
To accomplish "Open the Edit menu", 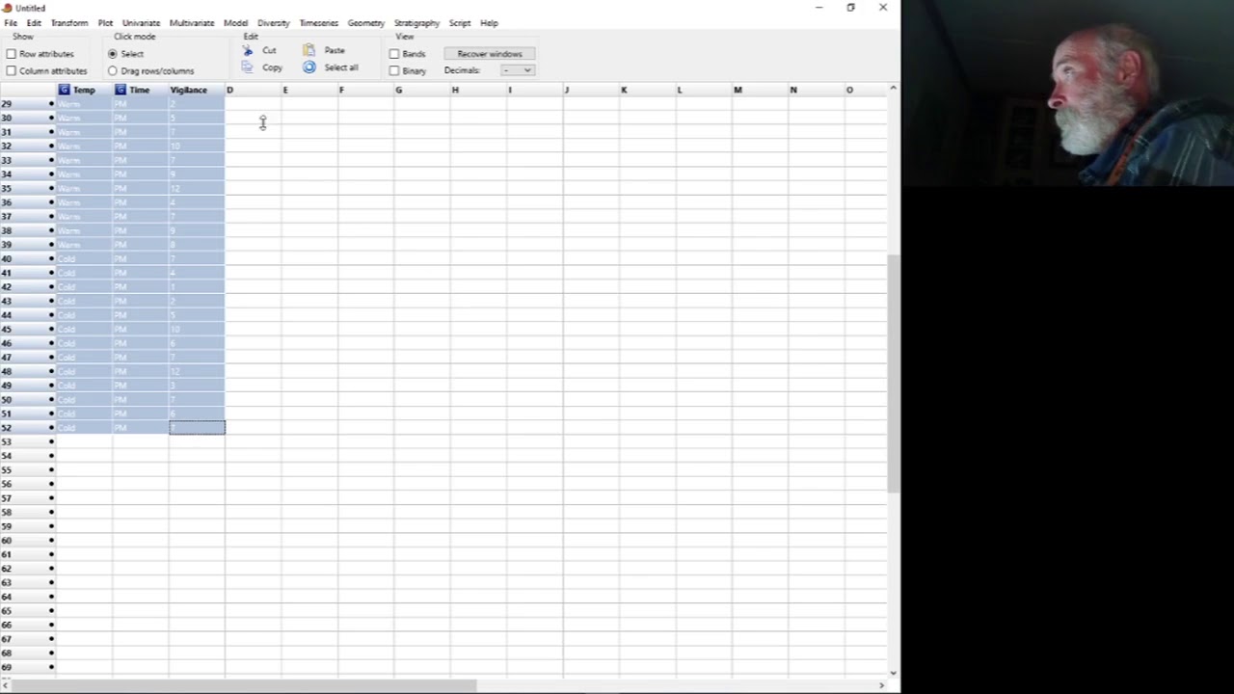I will [34, 23].
